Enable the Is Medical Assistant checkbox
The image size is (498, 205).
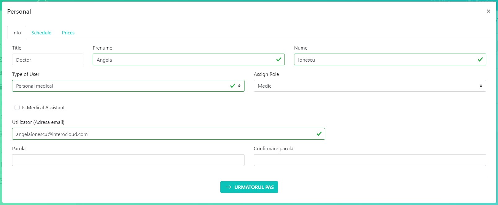(x=17, y=107)
